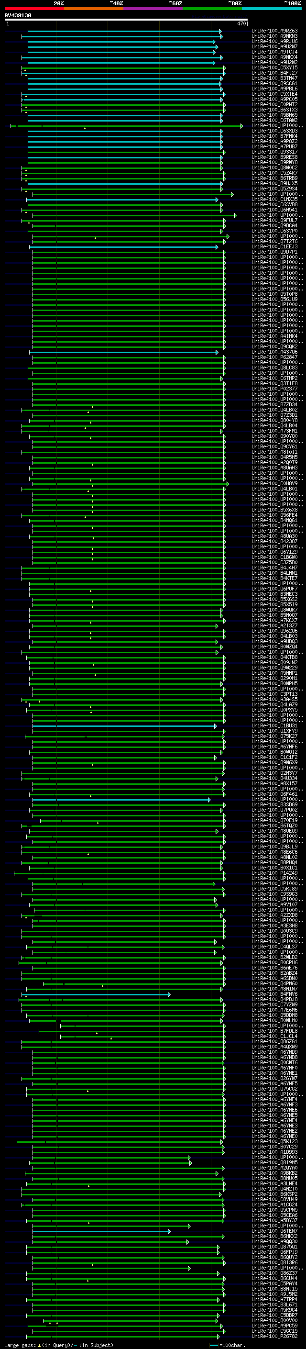Click the white query sequence bar
This screenshot has width=306, height=1349.
point(126,20)
